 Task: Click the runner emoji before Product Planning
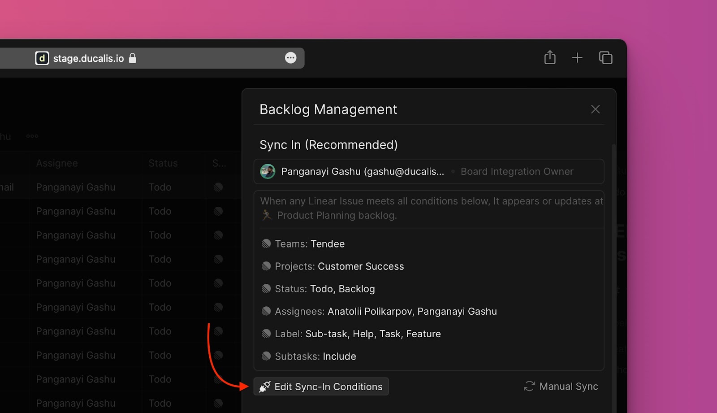267,215
